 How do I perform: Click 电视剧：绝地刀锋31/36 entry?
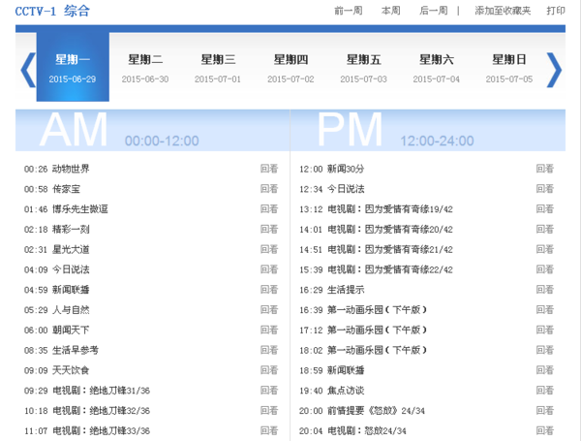(x=101, y=391)
